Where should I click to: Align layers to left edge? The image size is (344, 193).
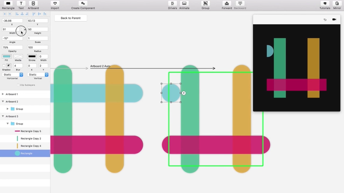point(17,14)
